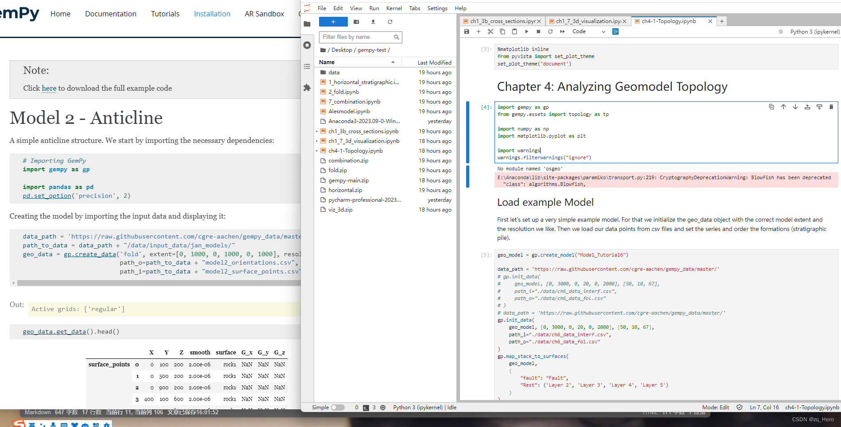Go to Home in GemPy site navigation
Image resolution: width=841 pixels, height=427 pixels.
tap(60, 14)
